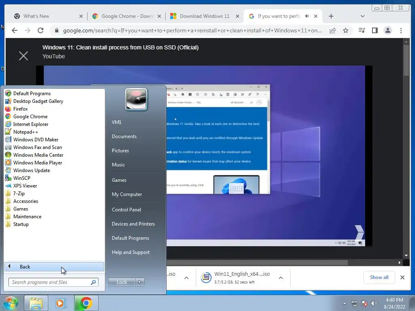
Task: Open the tab search dropdown
Action: tap(363, 16)
